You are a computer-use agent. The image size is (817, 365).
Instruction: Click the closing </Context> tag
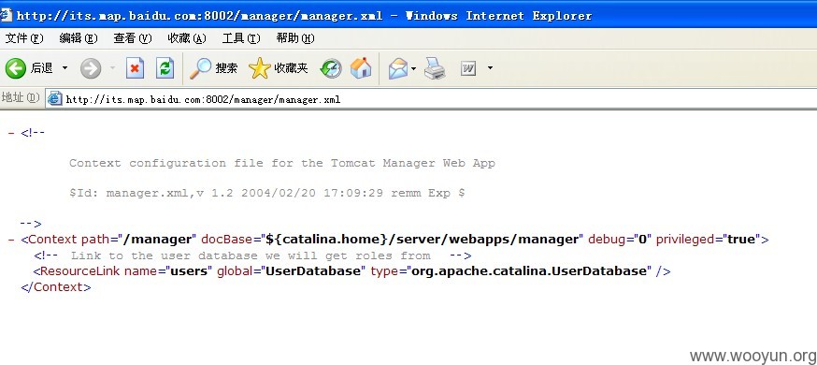click(56, 287)
